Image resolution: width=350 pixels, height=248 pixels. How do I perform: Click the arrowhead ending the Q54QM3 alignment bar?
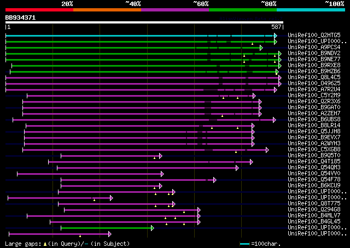(237, 168)
